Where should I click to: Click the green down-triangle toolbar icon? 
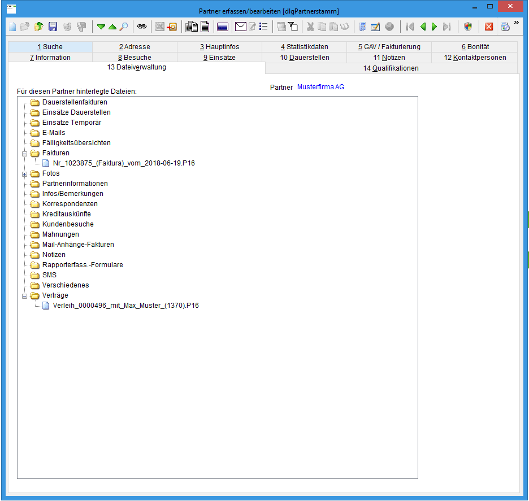click(x=101, y=27)
